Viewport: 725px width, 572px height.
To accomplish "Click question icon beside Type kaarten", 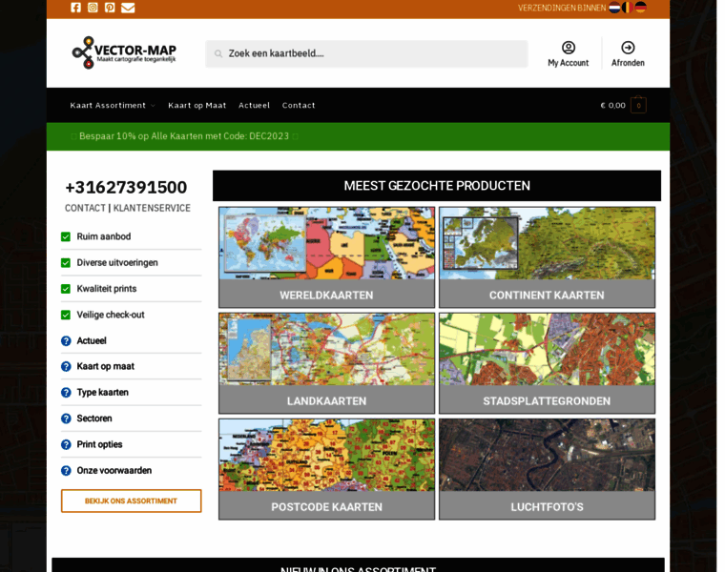I will [66, 393].
